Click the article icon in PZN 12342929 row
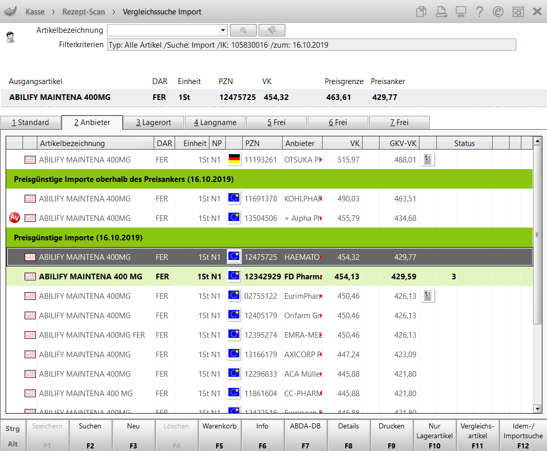547x451 pixels. [x=30, y=276]
